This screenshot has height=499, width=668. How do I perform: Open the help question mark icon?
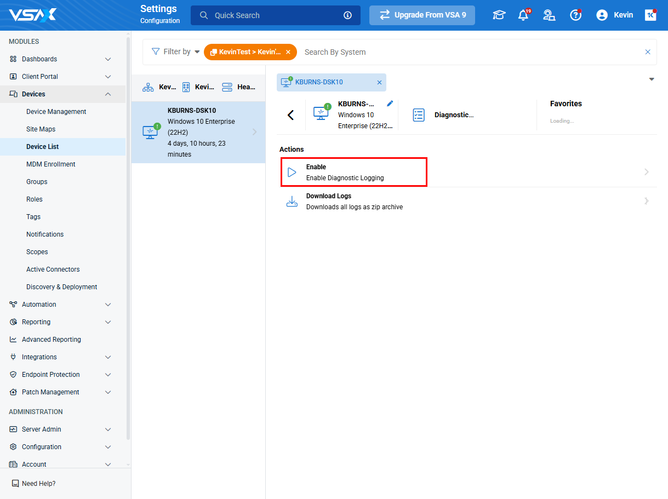pyautogui.click(x=575, y=15)
